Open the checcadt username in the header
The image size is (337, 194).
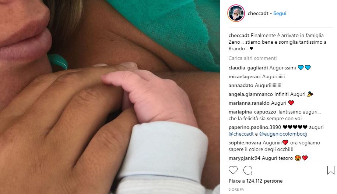coord(258,13)
